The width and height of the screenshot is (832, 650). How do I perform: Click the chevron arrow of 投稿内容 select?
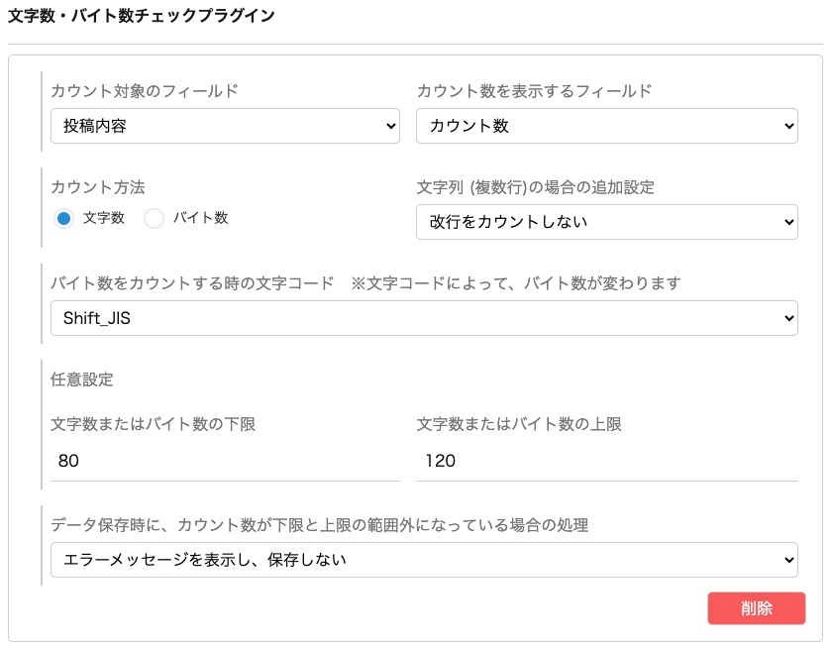391,126
